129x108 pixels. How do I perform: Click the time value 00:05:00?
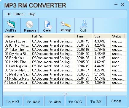coord(83,62)
